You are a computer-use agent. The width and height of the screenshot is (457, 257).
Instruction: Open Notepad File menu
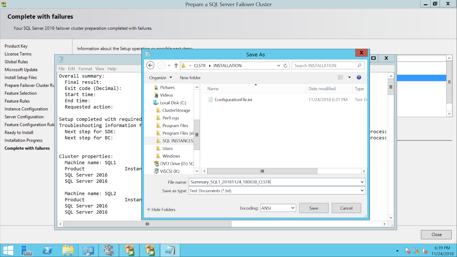click(62, 69)
